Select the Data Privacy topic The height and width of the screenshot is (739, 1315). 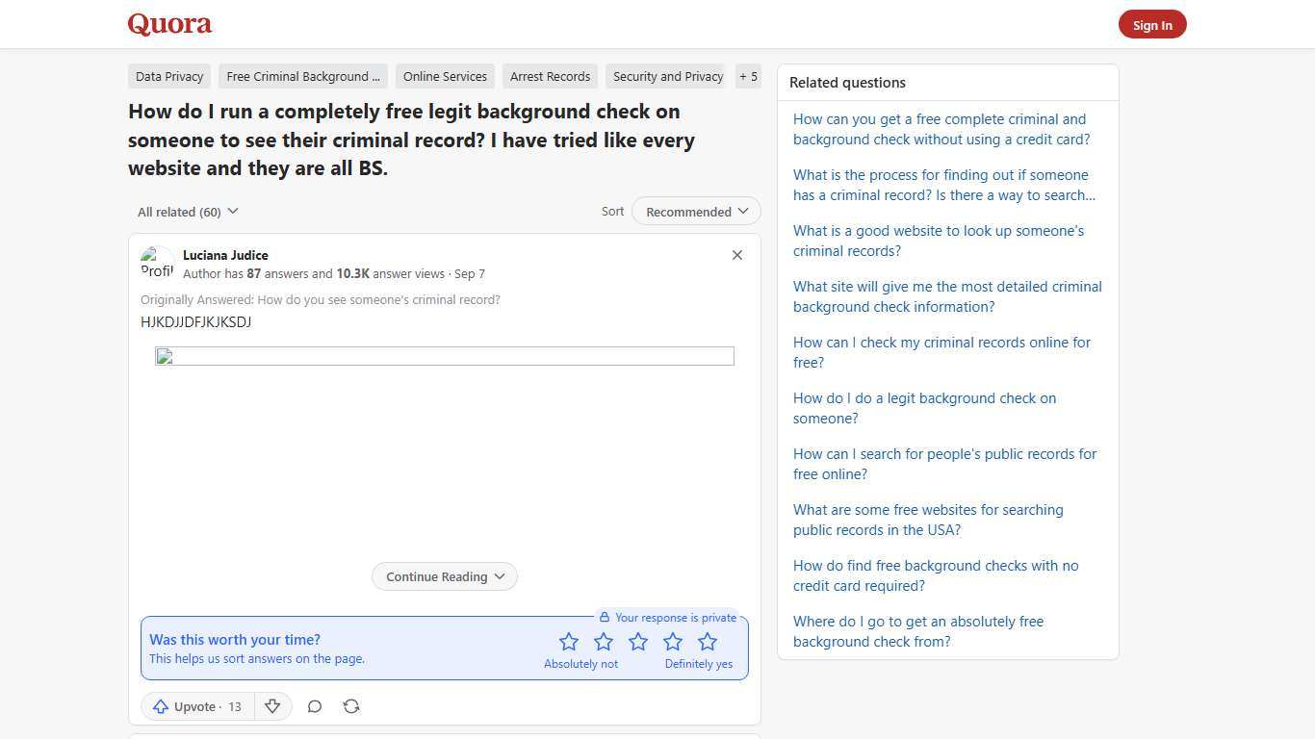[169, 76]
